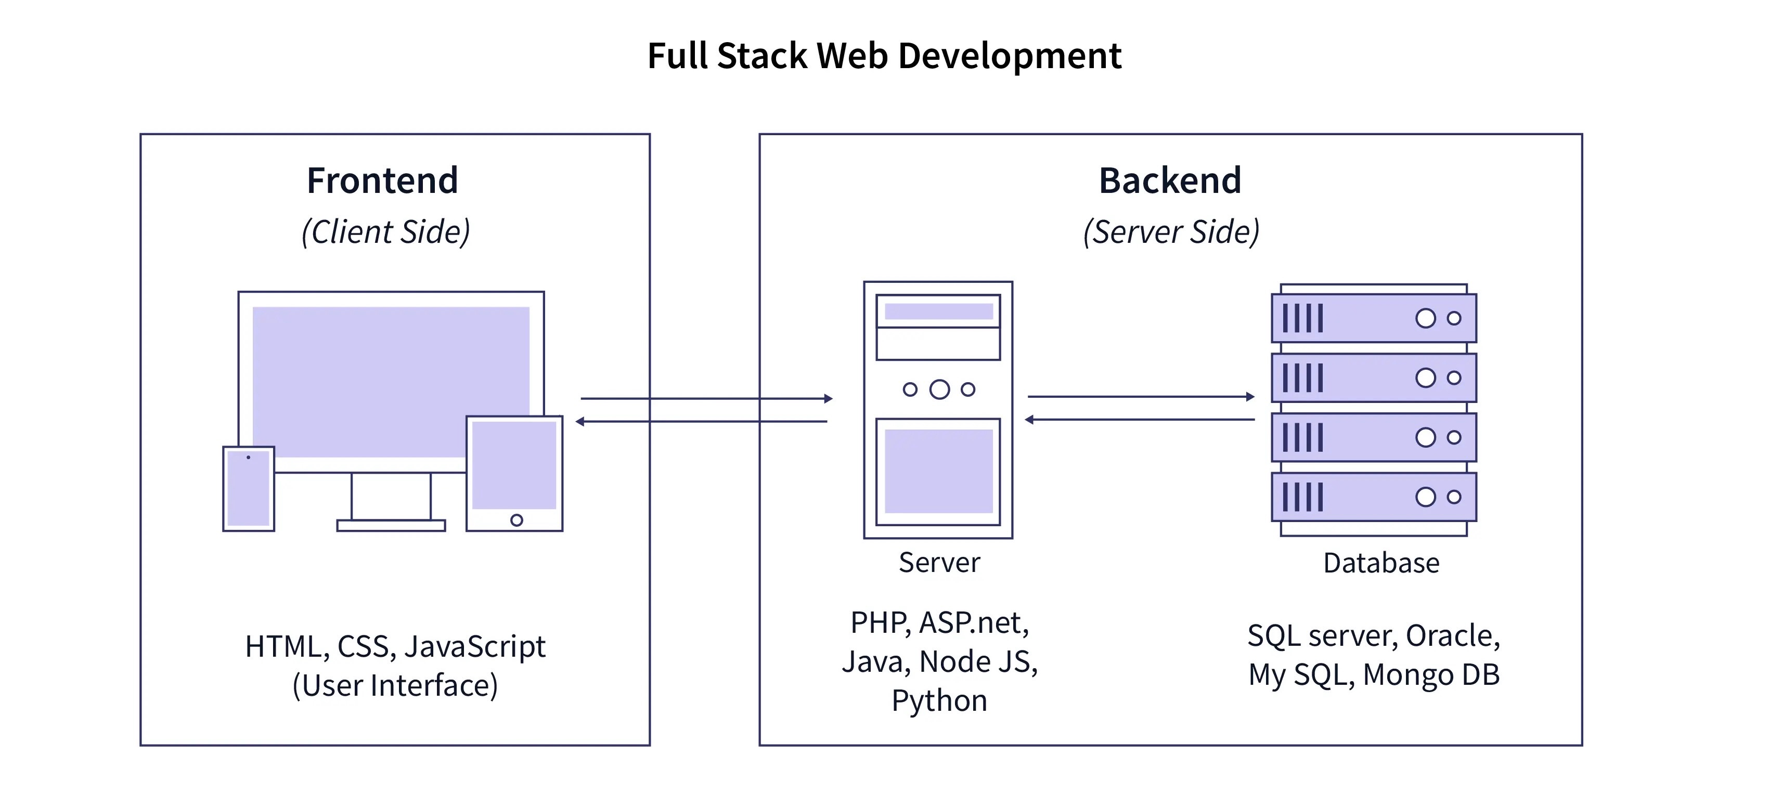This screenshot has width=1769, height=794.
Task: Click the "Java, Node JS," text line
Action: point(940,662)
